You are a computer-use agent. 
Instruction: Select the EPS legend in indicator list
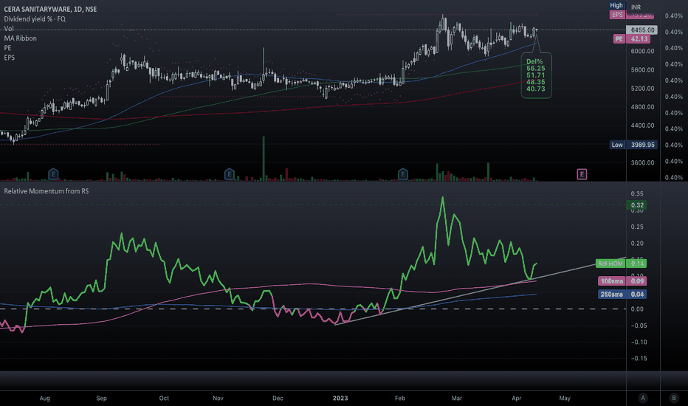click(9, 58)
